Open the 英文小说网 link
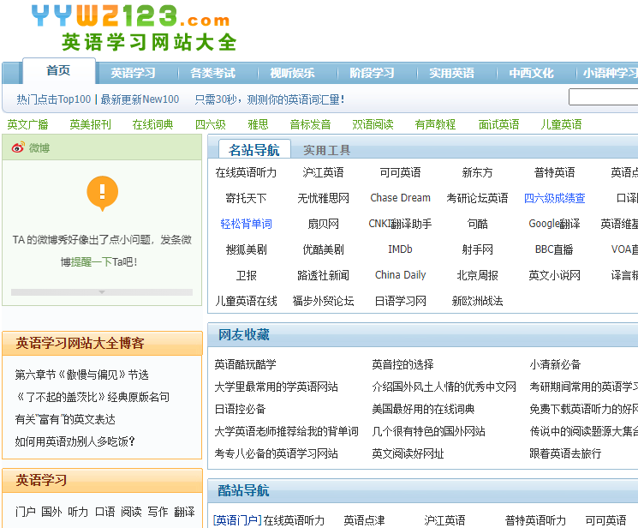The width and height of the screenshot is (638, 528). [x=554, y=275]
